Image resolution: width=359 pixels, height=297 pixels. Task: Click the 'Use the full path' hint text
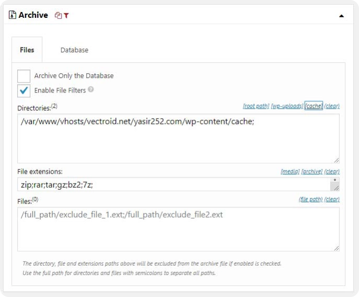click(x=119, y=273)
